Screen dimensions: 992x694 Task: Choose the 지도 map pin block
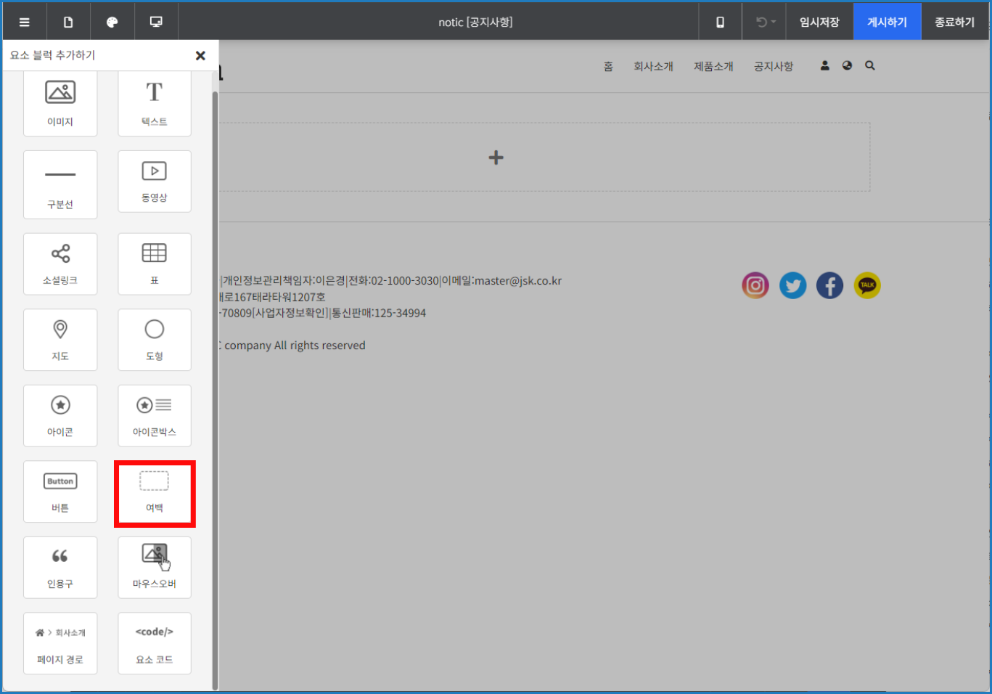(60, 340)
